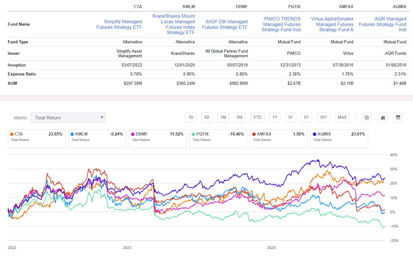Switch to area chart view
This screenshot has height=257, width=413.
(x=382, y=117)
